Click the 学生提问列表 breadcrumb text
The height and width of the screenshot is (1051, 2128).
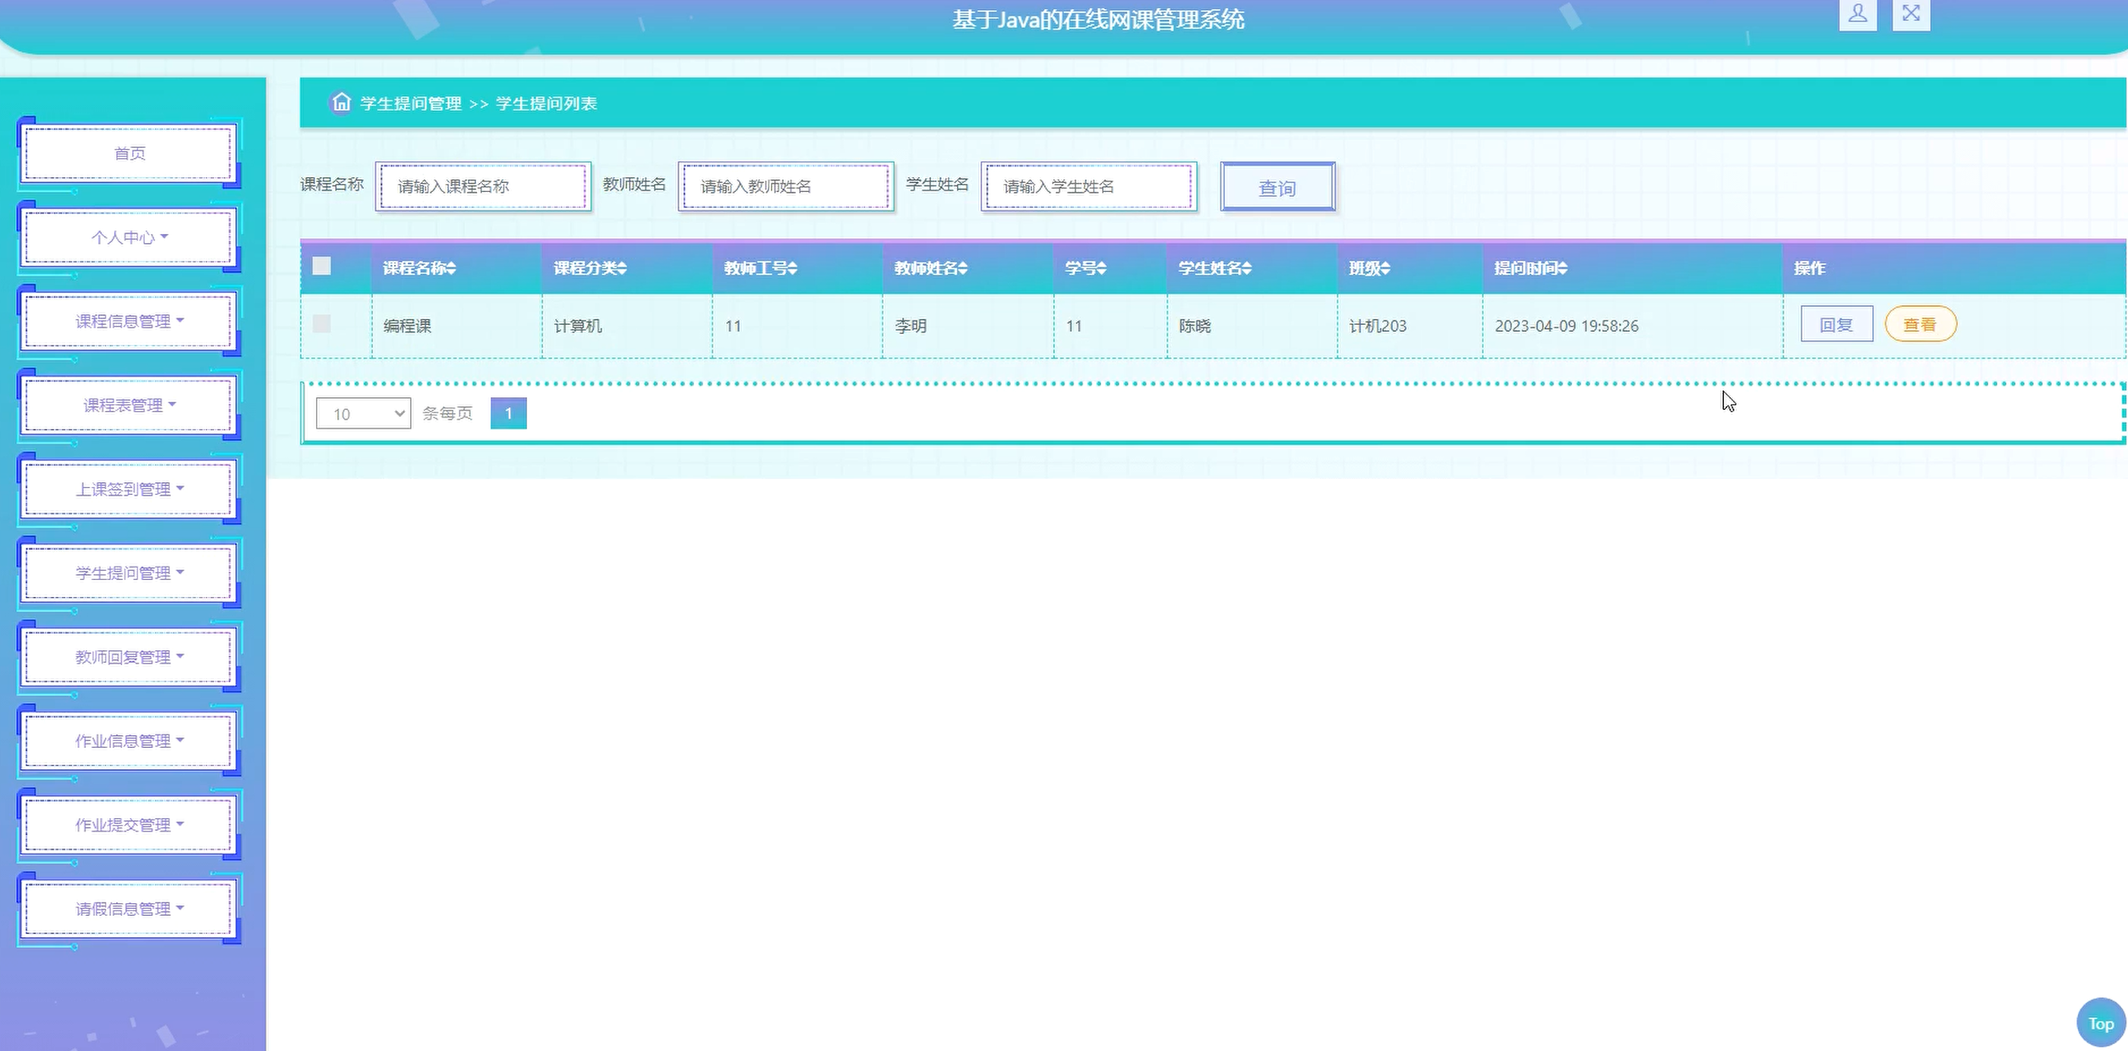546,103
